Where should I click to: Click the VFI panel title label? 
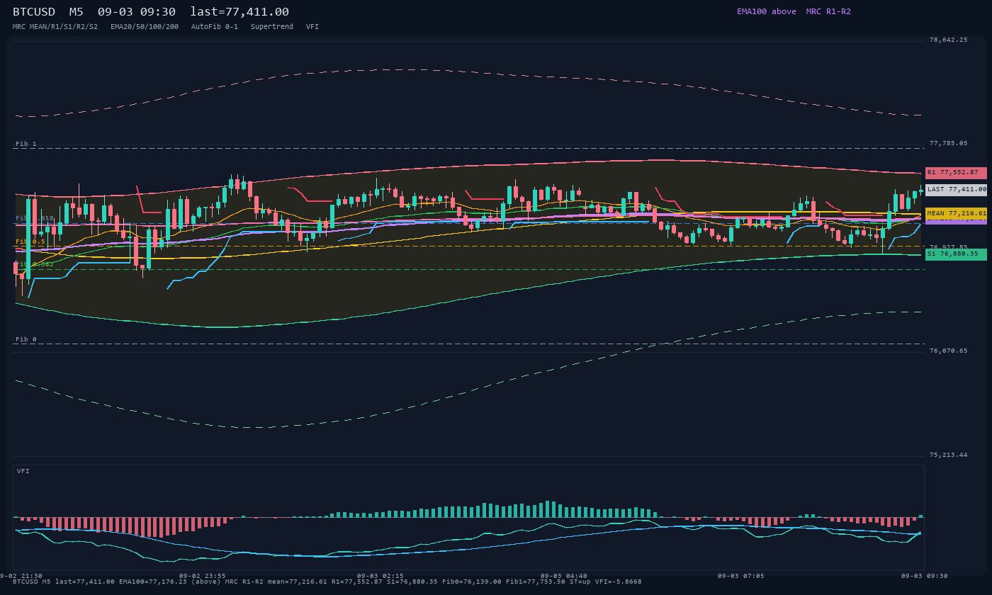tap(23, 471)
